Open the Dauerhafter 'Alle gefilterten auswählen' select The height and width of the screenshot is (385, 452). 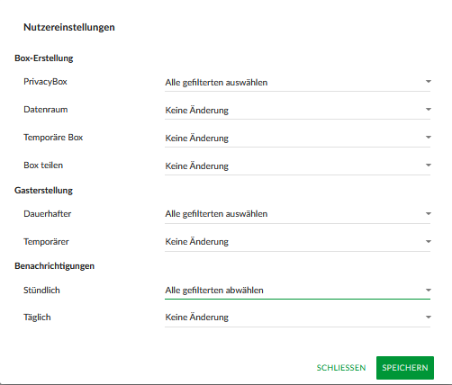click(297, 214)
